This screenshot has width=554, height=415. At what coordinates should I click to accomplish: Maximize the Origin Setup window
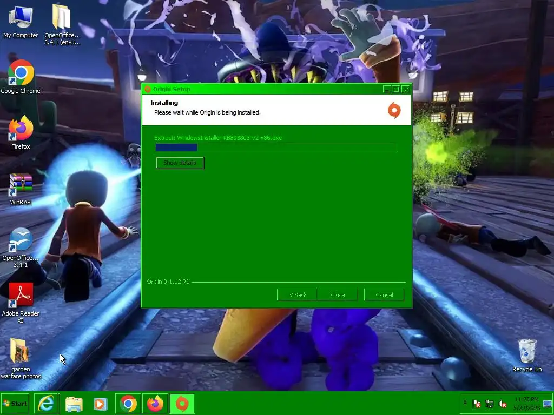(396, 89)
